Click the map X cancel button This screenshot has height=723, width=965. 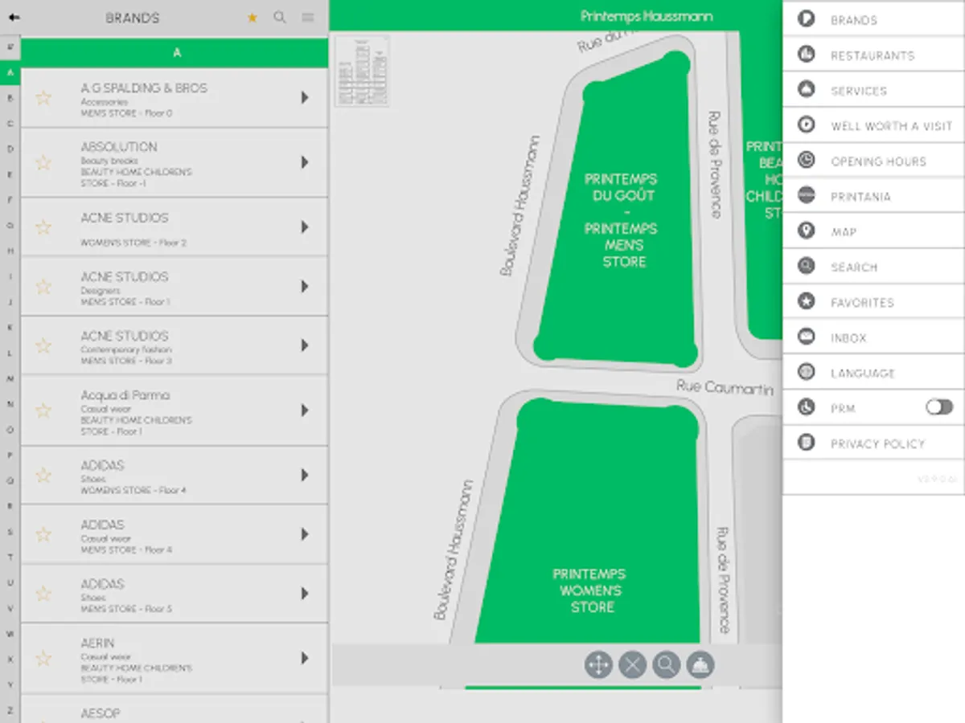(x=632, y=665)
